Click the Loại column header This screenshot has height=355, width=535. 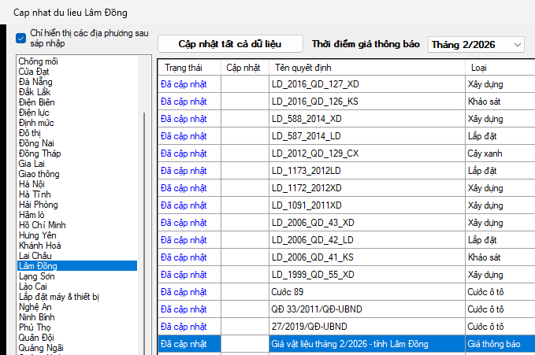478,68
